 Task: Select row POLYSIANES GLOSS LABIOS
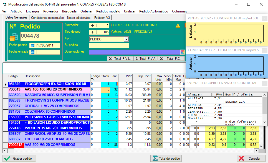pyautogui.click(x=57, y=117)
